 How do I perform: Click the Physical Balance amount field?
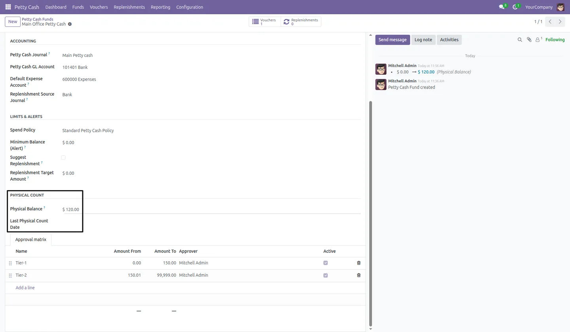point(211,209)
